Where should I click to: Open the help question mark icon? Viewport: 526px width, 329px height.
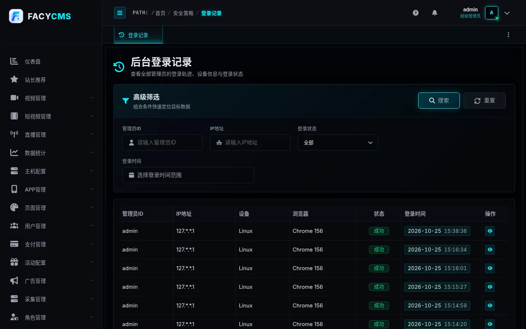click(416, 13)
